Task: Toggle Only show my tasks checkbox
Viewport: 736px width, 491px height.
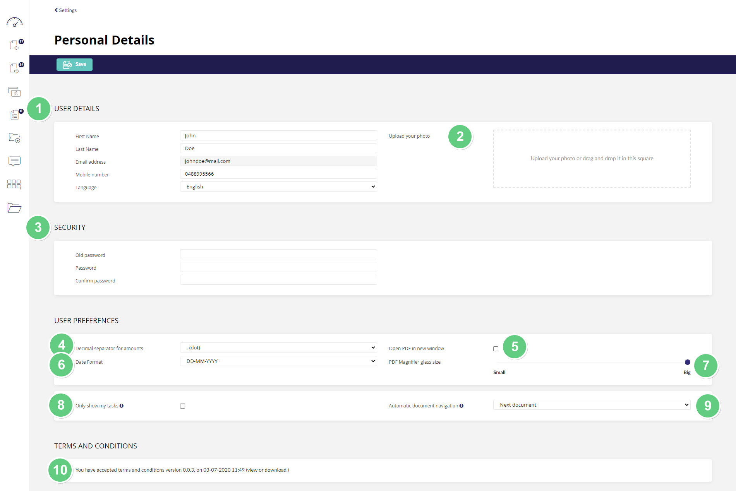Action: [182, 406]
